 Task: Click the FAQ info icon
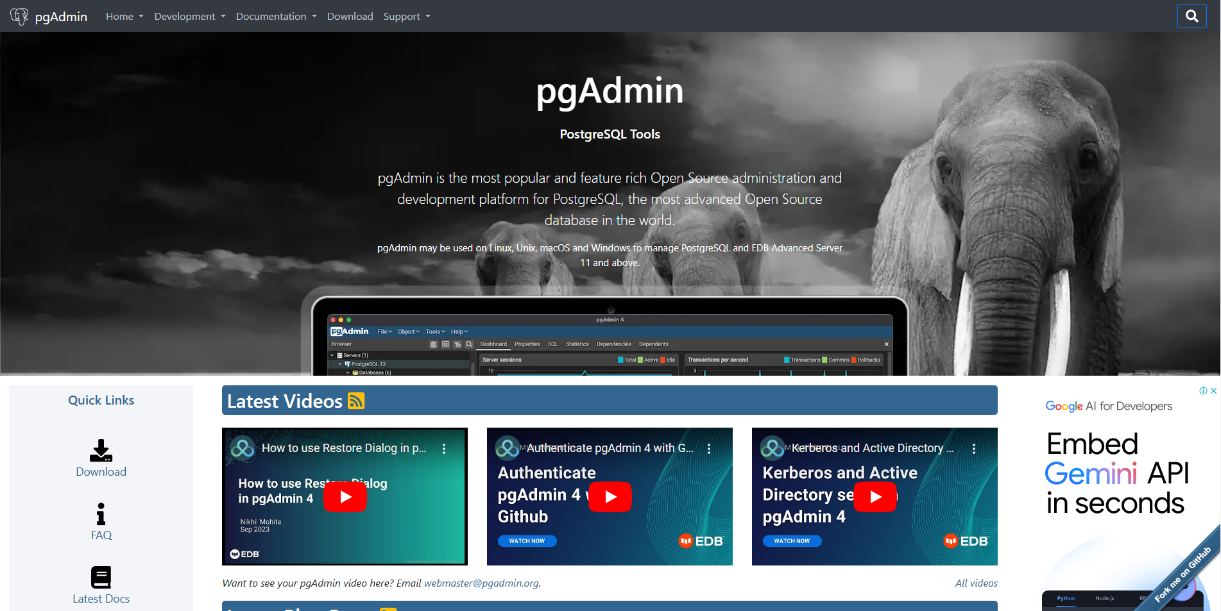[101, 514]
